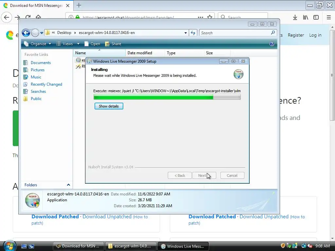Open Music favorite link
The width and height of the screenshot is (335, 251).
tap(36, 77)
